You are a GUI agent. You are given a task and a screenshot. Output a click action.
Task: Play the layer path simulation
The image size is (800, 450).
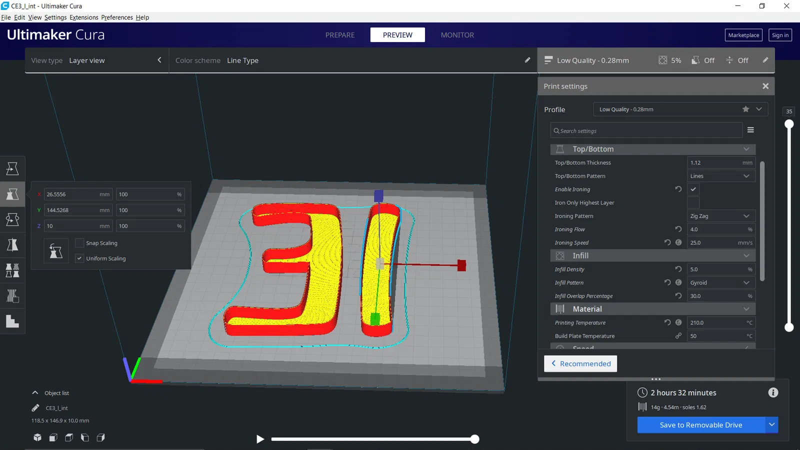tap(260, 439)
